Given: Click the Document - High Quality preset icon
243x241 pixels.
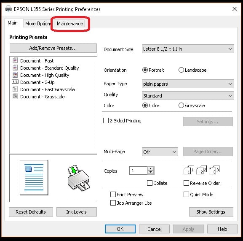Looking at the screenshot, I should pyautogui.click(x=15, y=75).
